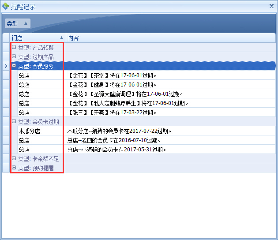Viewport: 278px width, 240px height.
Task: Expand the 预约提醒 group
Action: coord(14,168)
